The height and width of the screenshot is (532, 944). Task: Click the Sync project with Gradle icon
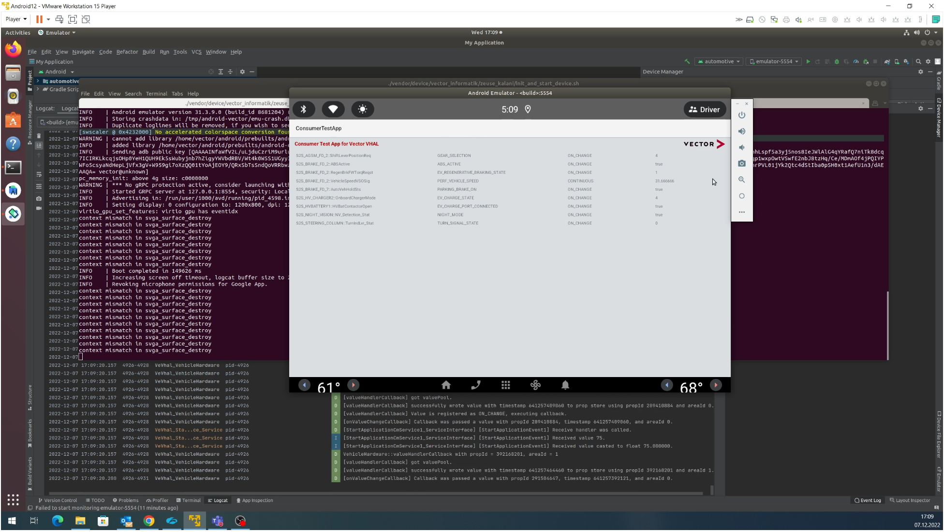[887, 61]
